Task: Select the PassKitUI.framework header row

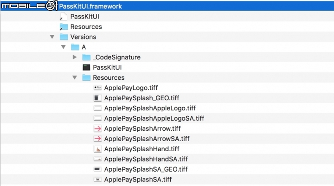Action: pyautogui.click(x=167, y=6)
